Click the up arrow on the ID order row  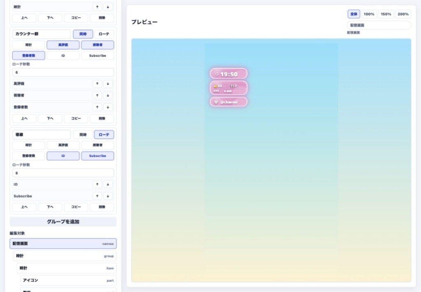pos(97,184)
